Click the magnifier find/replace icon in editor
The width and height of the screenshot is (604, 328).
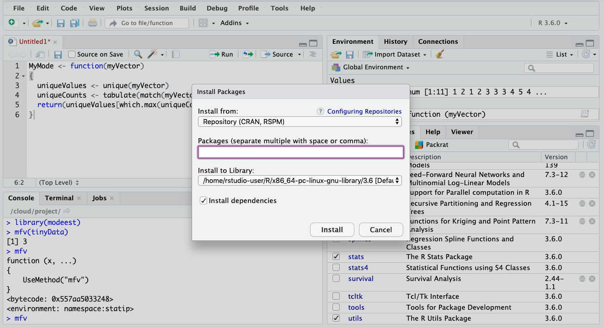pos(138,54)
